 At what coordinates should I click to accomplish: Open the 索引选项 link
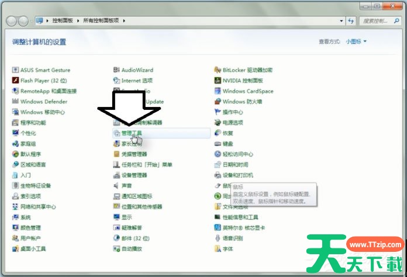tap(30, 196)
